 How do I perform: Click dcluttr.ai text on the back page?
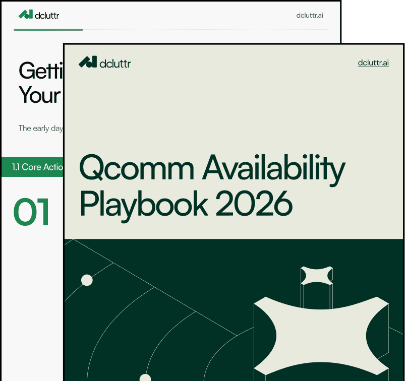tap(310, 16)
